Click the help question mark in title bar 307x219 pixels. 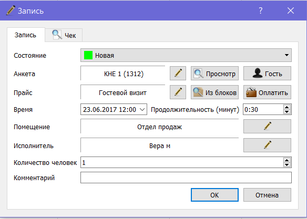pos(260,11)
